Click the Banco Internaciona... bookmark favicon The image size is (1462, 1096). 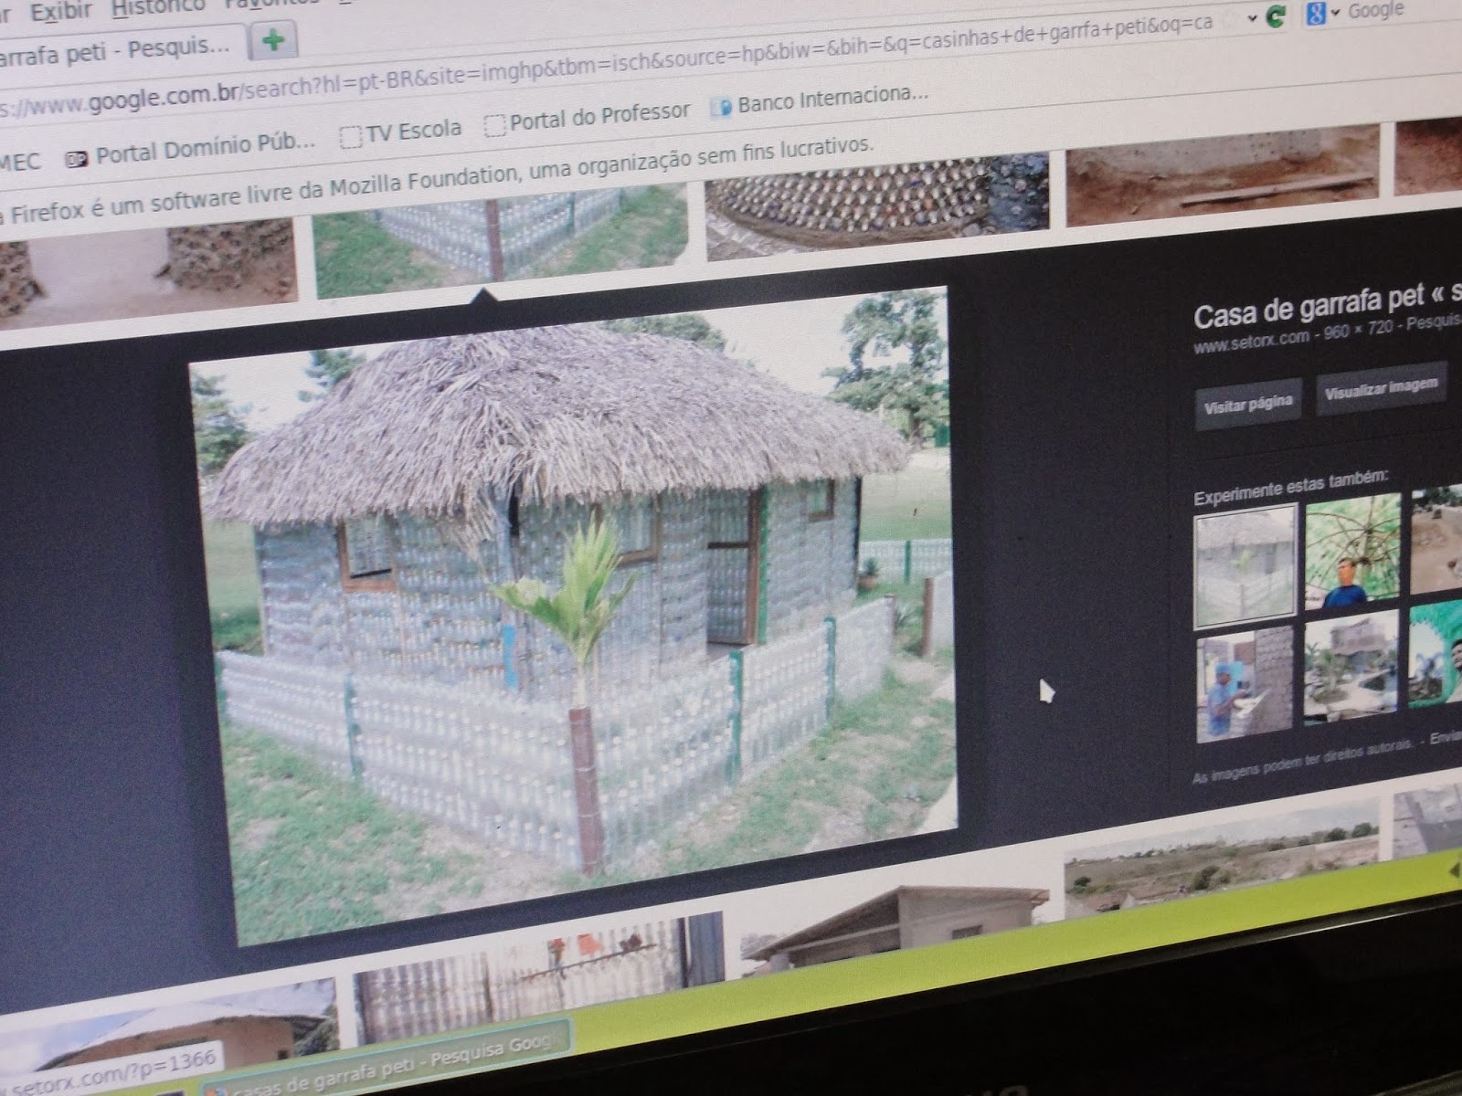722,108
